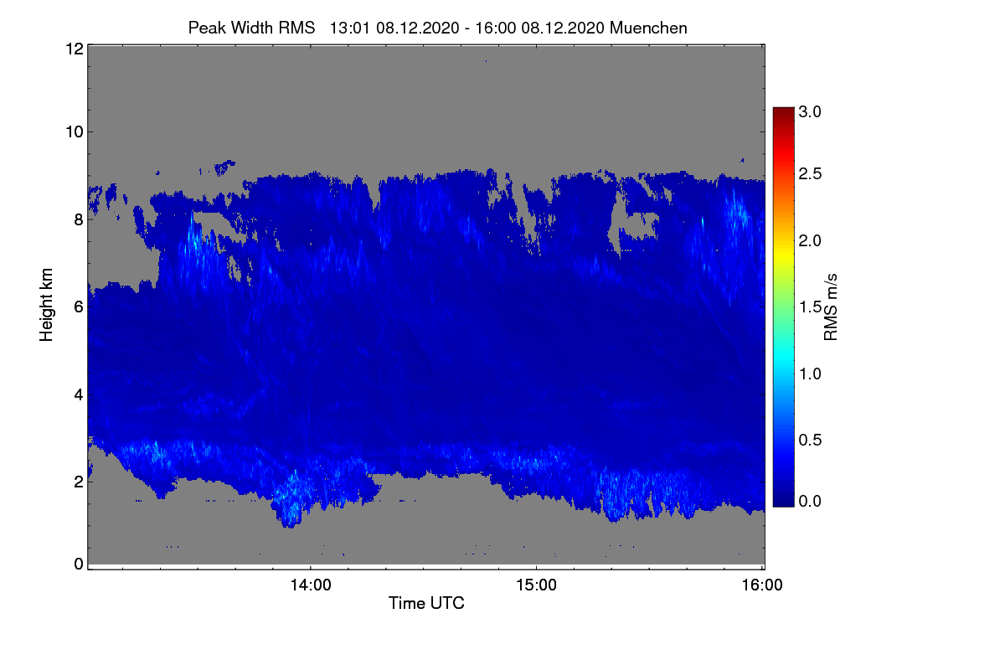Click the colorbar value 0.5

[x=812, y=439]
